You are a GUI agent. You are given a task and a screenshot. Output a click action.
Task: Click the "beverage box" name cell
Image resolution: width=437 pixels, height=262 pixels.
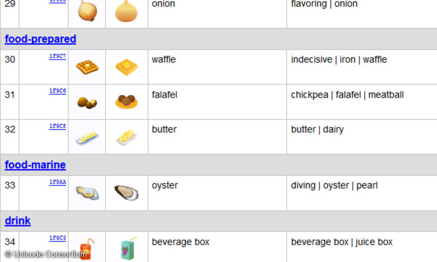tap(181, 242)
